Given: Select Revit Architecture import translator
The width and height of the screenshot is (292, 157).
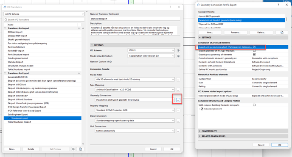Looking at the screenshot, I should [x=42, y=47].
